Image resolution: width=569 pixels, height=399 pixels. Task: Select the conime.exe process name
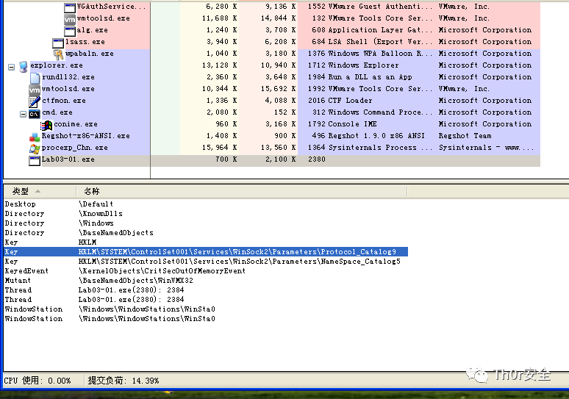[x=76, y=124]
